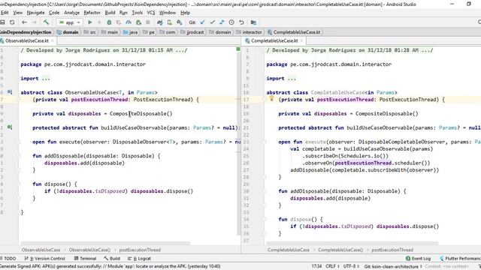
Task: Click the Save All toolbar icon
Action: click(2, 22)
